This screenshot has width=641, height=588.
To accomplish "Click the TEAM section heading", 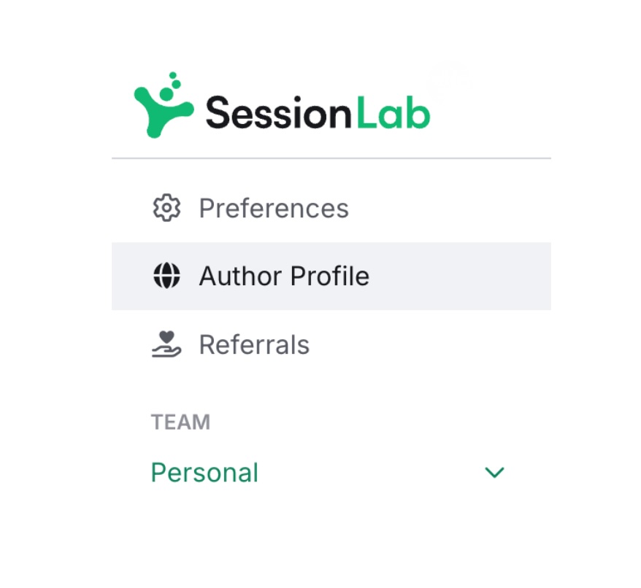I will coord(180,422).
